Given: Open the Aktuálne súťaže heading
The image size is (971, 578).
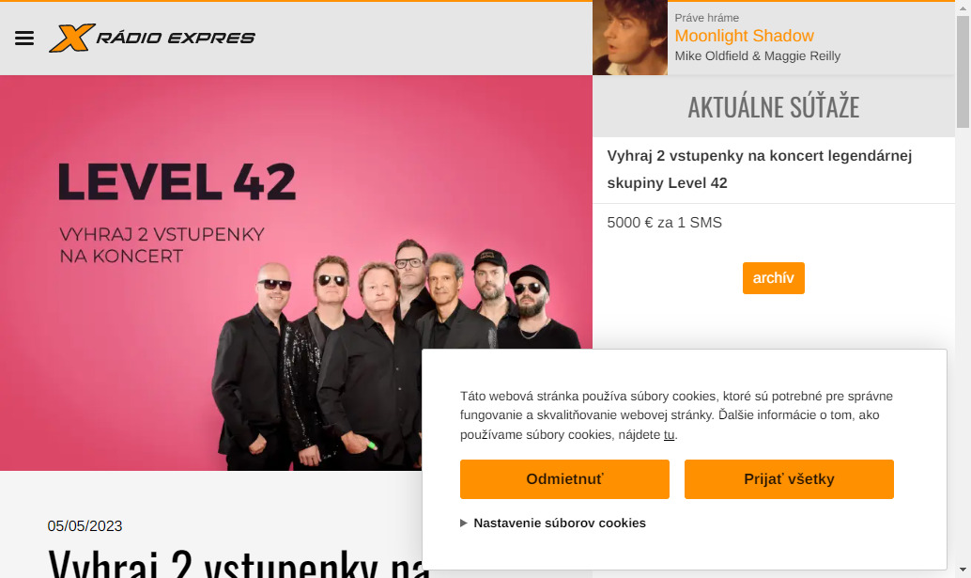Looking at the screenshot, I should (x=774, y=107).
